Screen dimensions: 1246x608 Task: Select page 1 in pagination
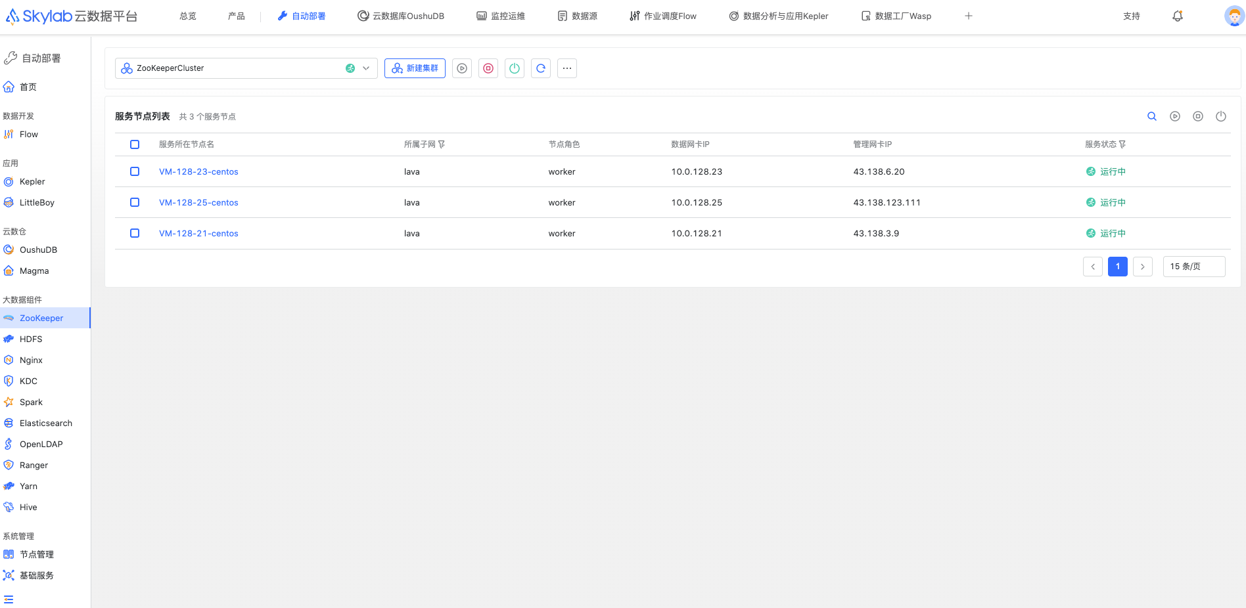(x=1118, y=267)
